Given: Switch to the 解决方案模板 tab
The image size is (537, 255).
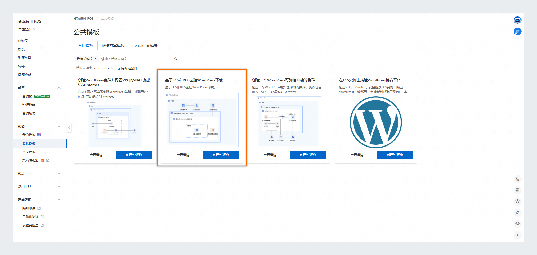Looking at the screenshot, I should pyautogui.click(x=113, y=45).
